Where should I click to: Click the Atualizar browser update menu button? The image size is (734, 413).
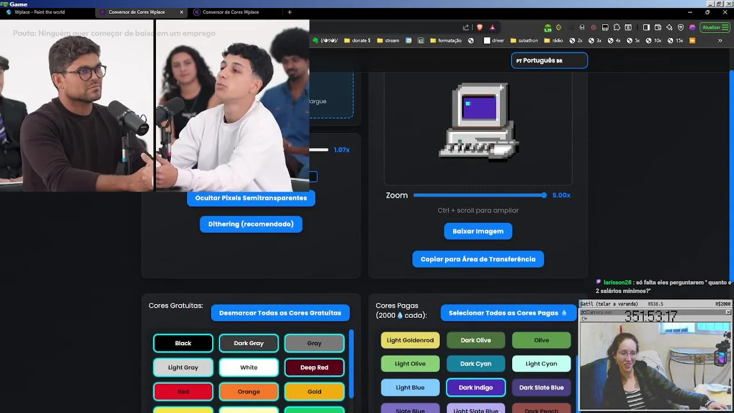tap(714, 28)
